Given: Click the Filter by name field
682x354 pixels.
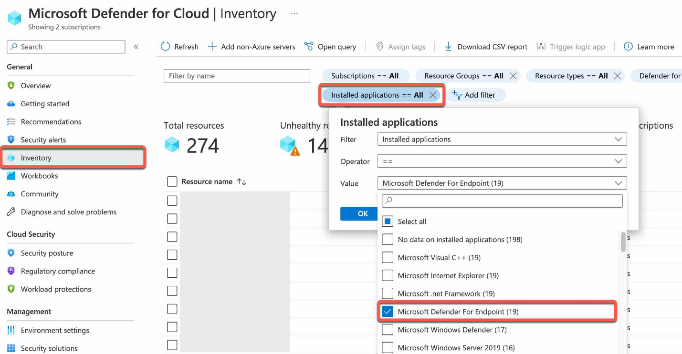Looking at the screenshot, I should 237,76.
